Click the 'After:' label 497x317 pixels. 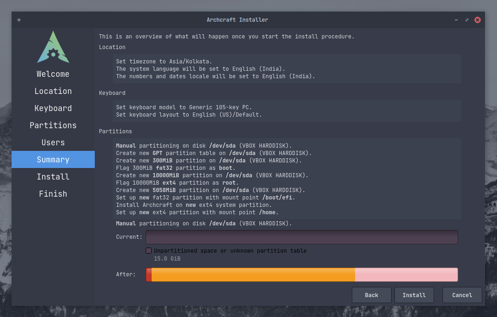pyautogui.click(x=126, y=274)
